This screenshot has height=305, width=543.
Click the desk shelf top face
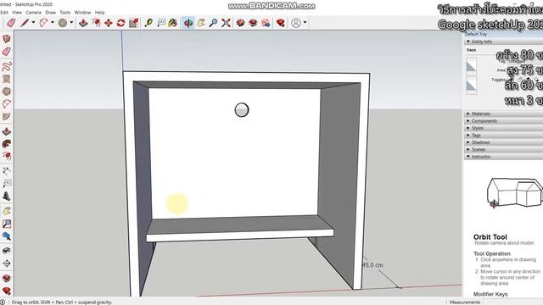(239, 225)
